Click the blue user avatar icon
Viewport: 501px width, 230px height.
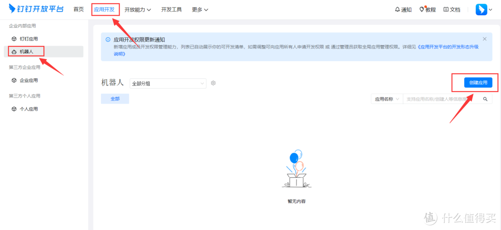tap(481, 10)
